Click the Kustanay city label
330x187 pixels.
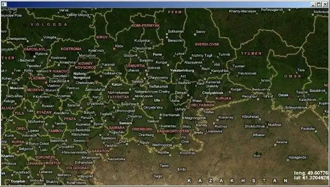226,117
